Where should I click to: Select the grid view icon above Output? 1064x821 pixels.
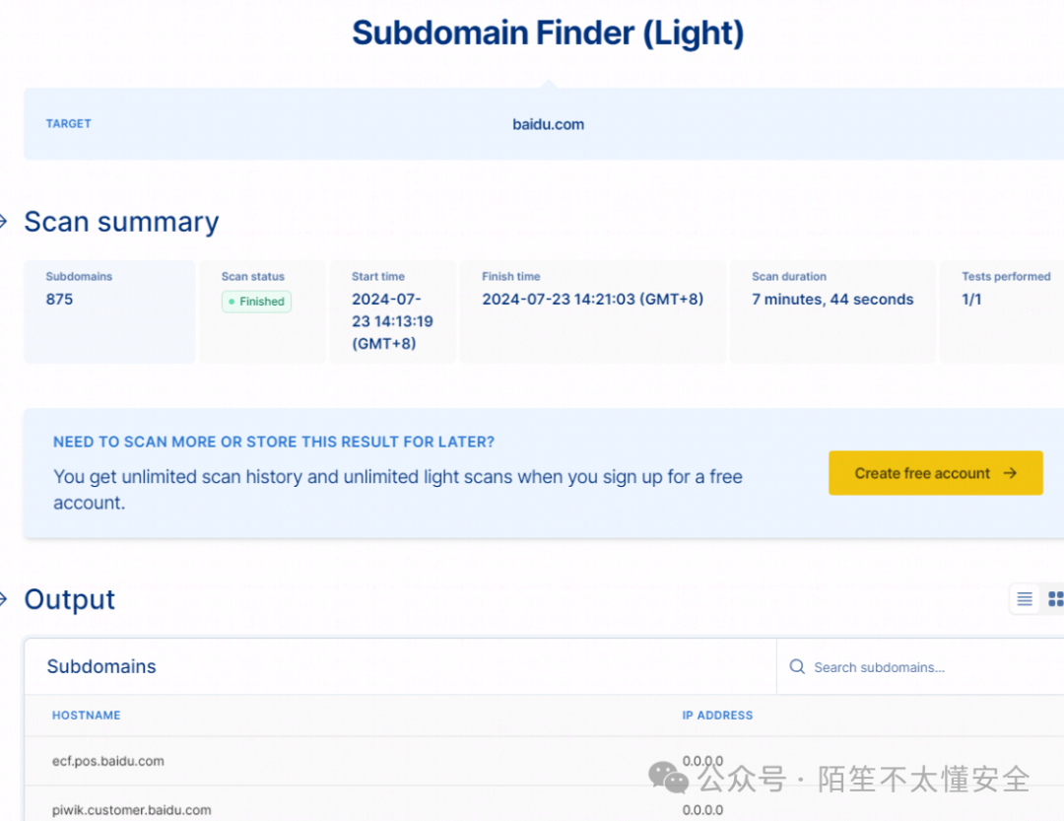click(1058, 598)
